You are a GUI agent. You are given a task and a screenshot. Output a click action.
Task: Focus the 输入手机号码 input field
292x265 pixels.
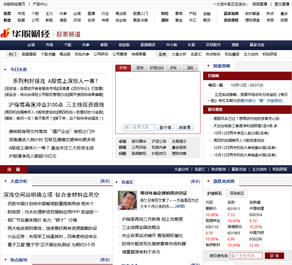246,256
